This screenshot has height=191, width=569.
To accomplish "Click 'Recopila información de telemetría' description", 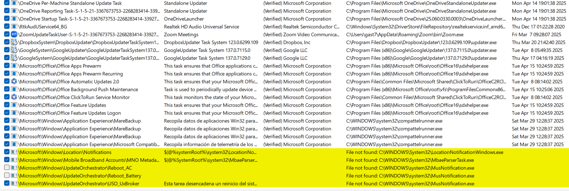I will tap(211, 144).
